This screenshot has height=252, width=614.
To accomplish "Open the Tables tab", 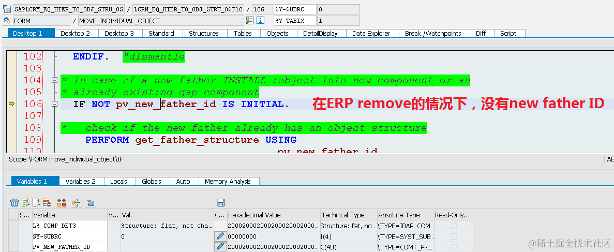I will [x=243, y=33].
